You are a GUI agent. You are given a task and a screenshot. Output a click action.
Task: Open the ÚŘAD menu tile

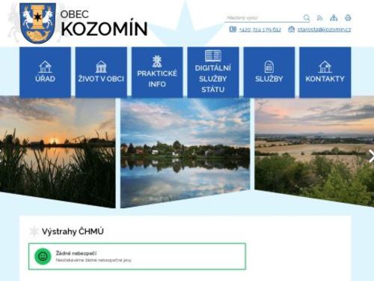45,72
